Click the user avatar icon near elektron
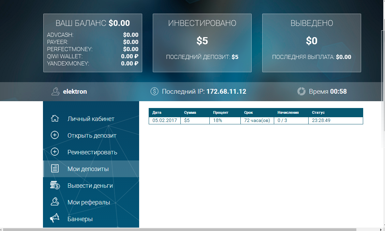385x231 pixels. (x=55, y=91)
